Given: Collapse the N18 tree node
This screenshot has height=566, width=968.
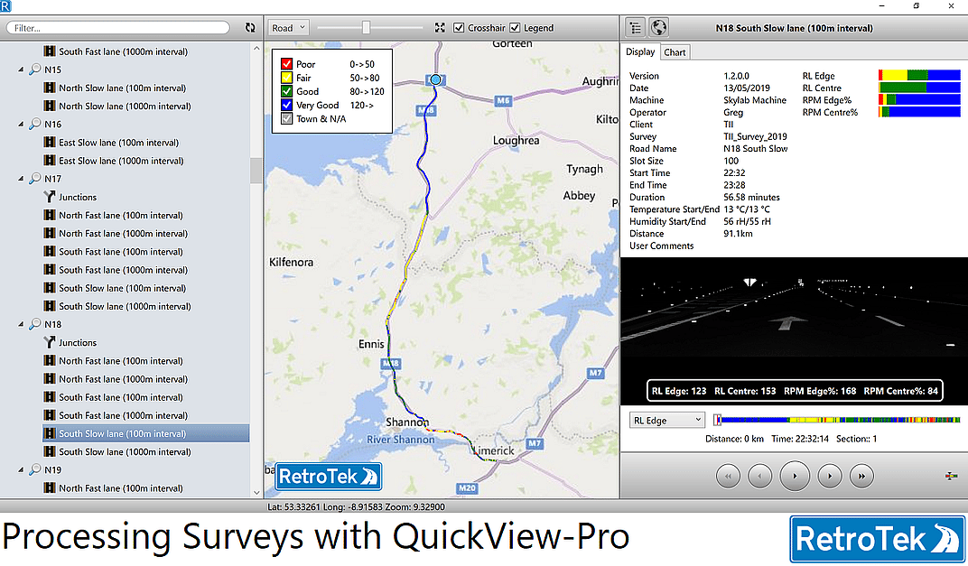Looking at the screenshot, I should tap(21, 325).
